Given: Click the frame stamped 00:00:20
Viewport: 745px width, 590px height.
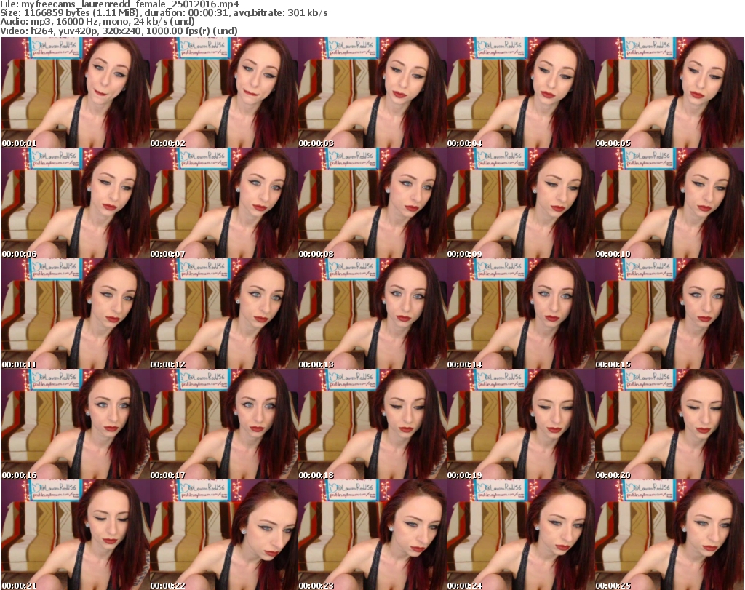Looking at the screenshot, I should click(669, 425).
